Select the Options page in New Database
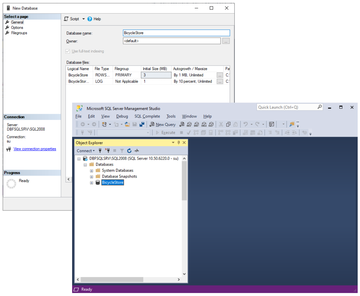The image size is (360, 296). point(17,28)
